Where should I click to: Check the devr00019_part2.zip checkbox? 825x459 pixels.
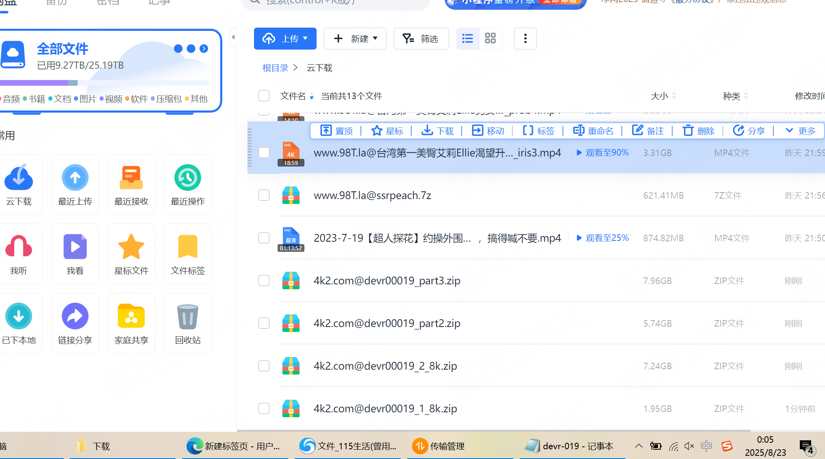click(264, 323)
